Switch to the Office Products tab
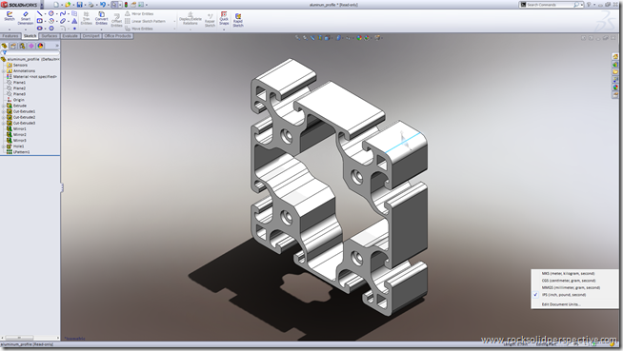The width and height of the screenshot is (623, 351). click(x=117, y=36)
